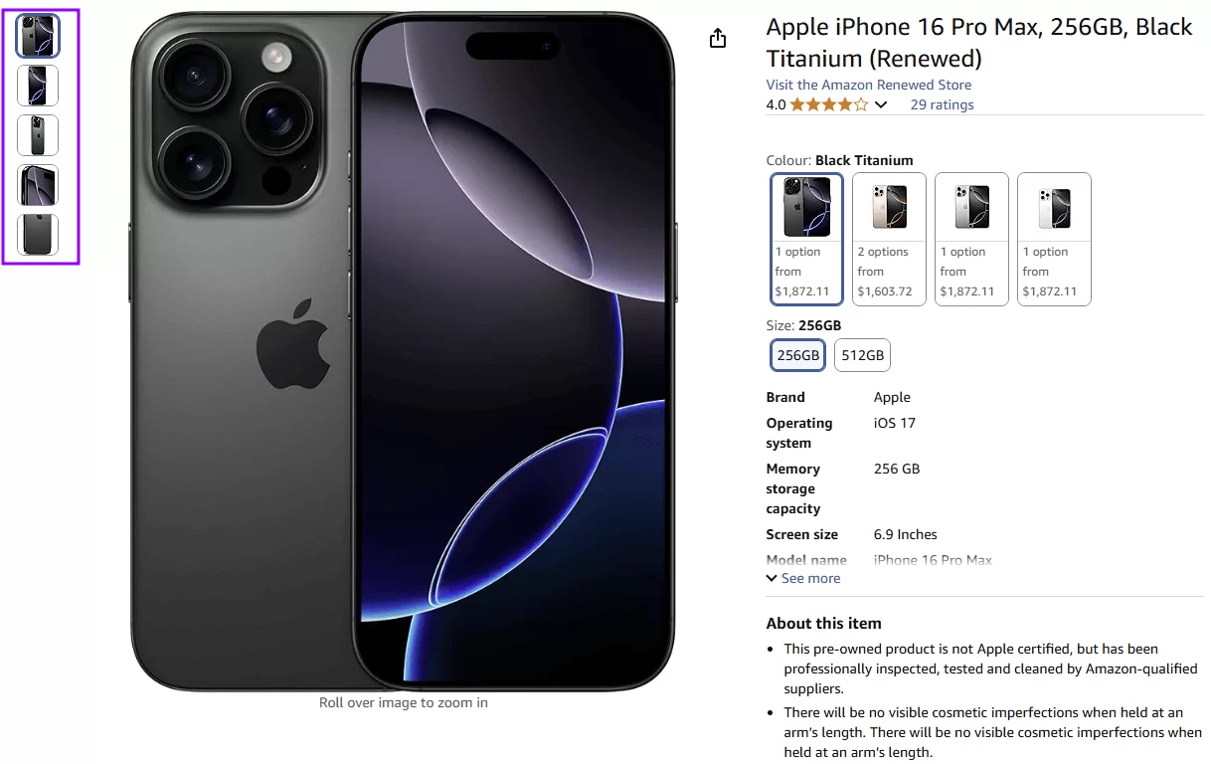Open the 29 ratings link
Viewport: 1211px width, 764px height.
(942, 104)
